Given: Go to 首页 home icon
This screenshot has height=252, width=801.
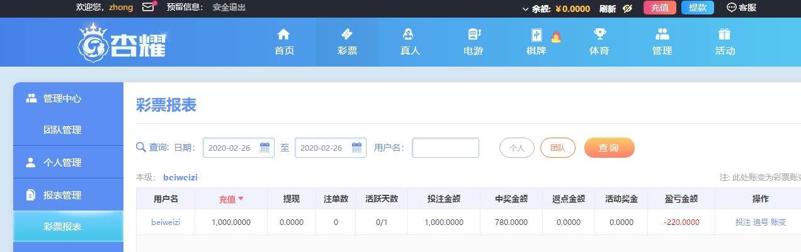Looking at the screenshot, I should pyautogui.click(x=283, y=35).
